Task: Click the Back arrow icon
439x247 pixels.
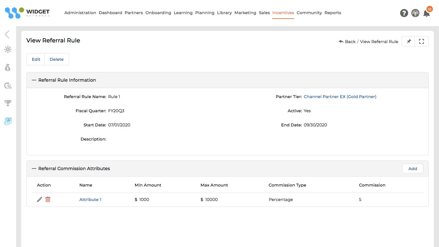Action: (x=341, y=41)
